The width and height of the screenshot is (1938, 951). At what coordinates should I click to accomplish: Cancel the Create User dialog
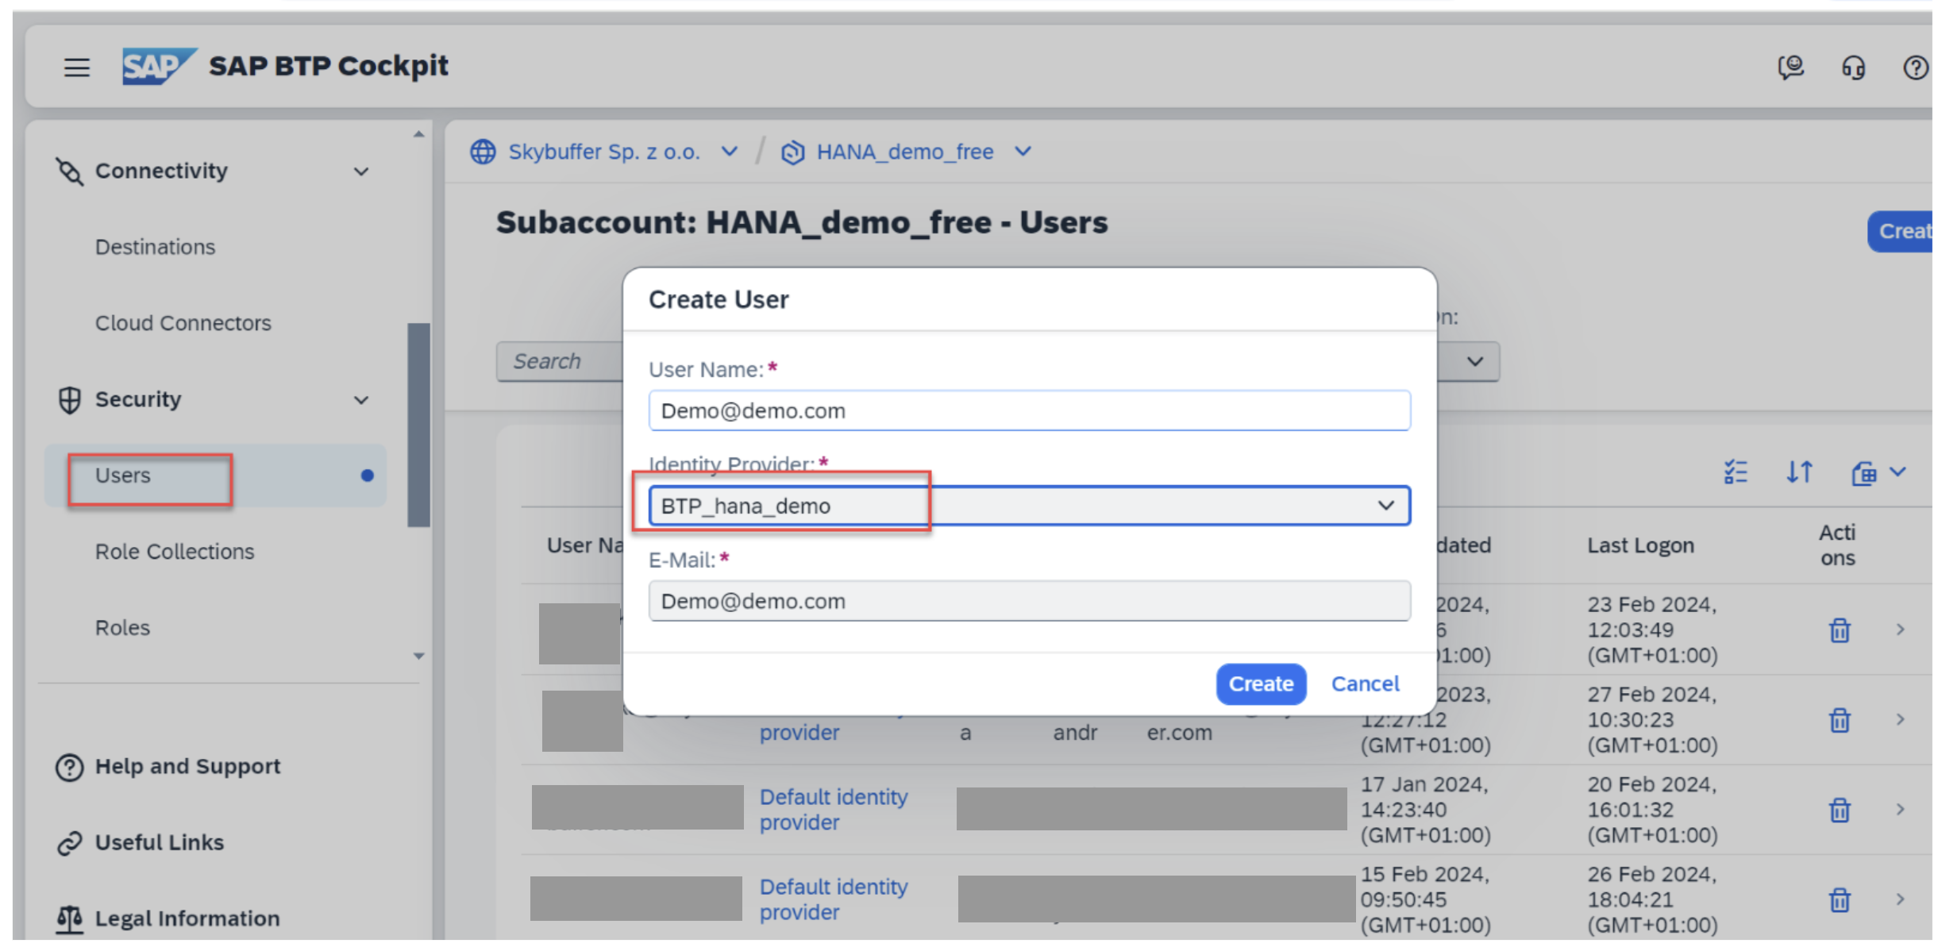(1365, 684)
